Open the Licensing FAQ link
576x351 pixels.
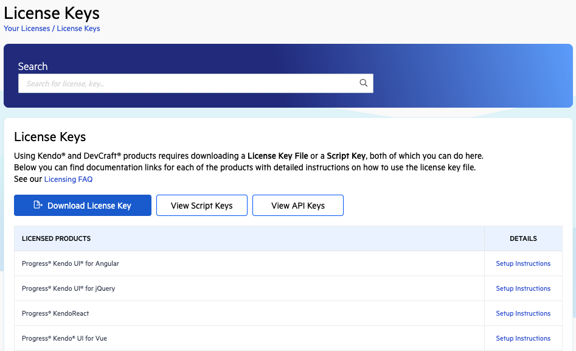68,179
